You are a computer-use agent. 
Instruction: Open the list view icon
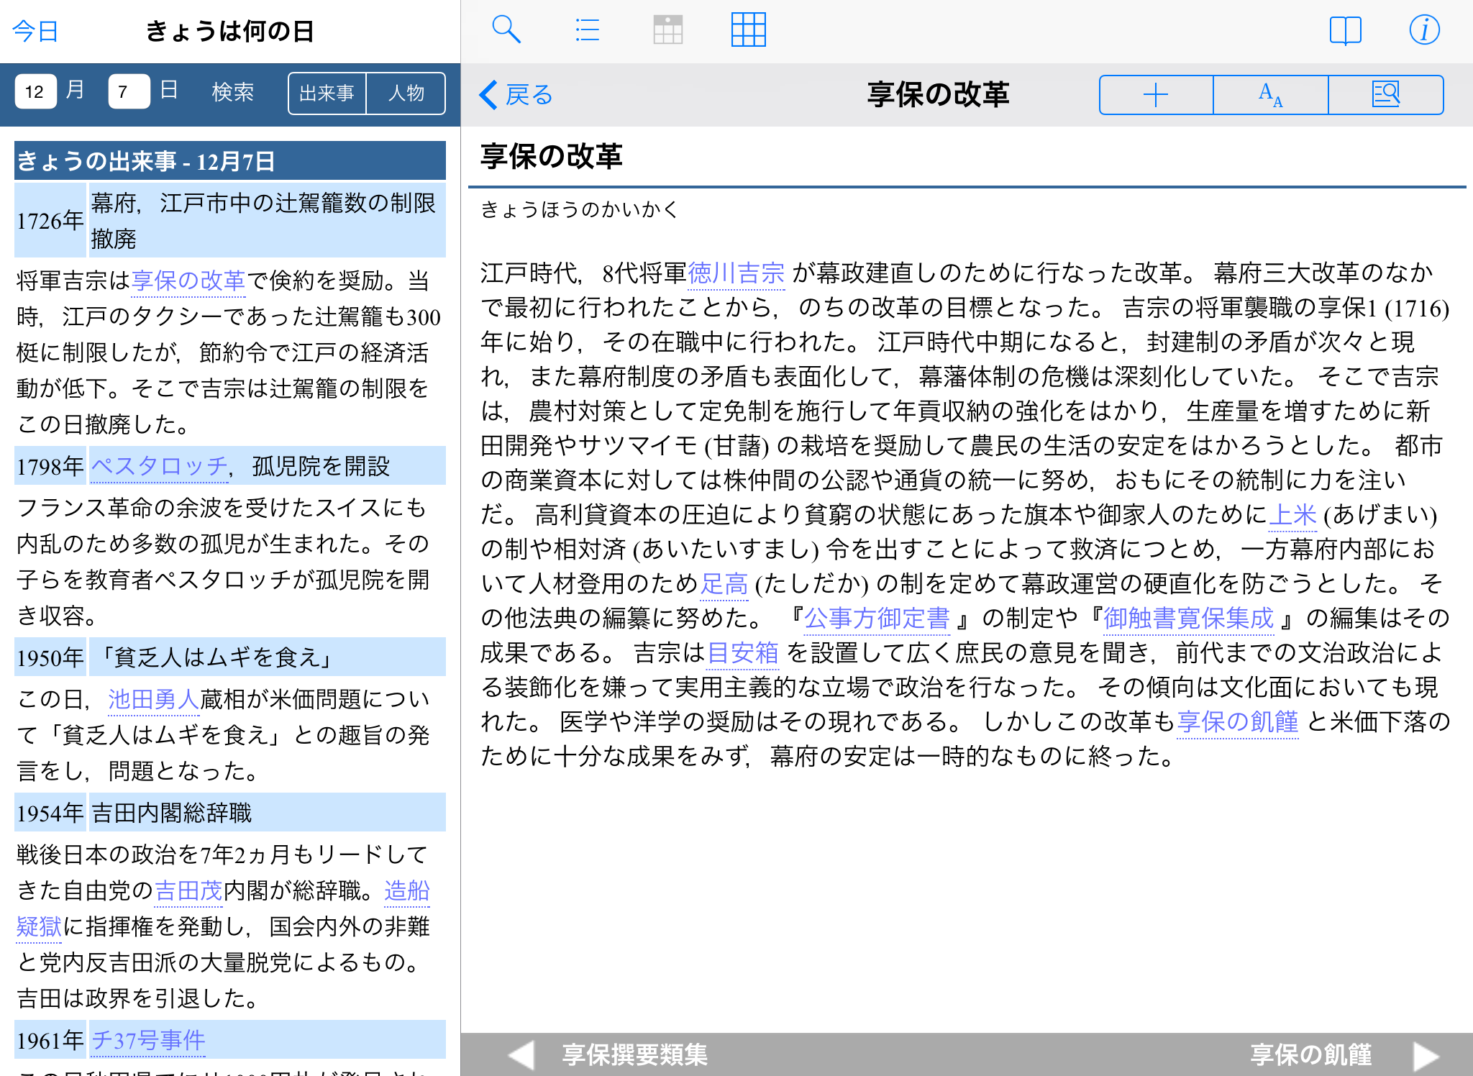[x=587, y=30]
